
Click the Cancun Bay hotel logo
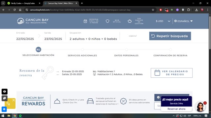click(x=33, y=21)
